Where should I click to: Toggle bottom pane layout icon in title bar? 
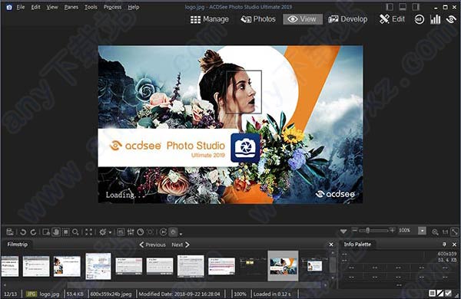[403, 7]
